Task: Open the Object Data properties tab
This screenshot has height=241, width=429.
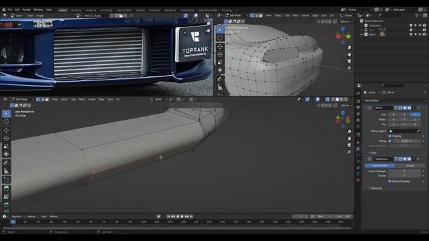Action: click(358, 174)
